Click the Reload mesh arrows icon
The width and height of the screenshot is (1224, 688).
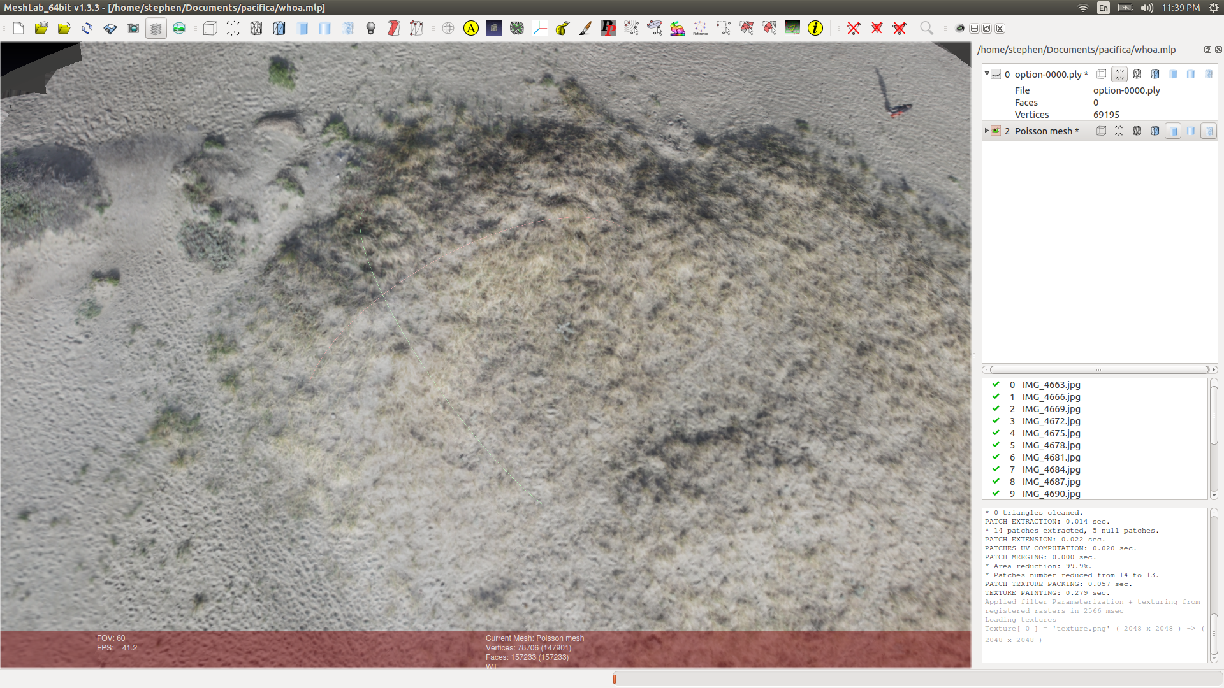click(87, 29)
